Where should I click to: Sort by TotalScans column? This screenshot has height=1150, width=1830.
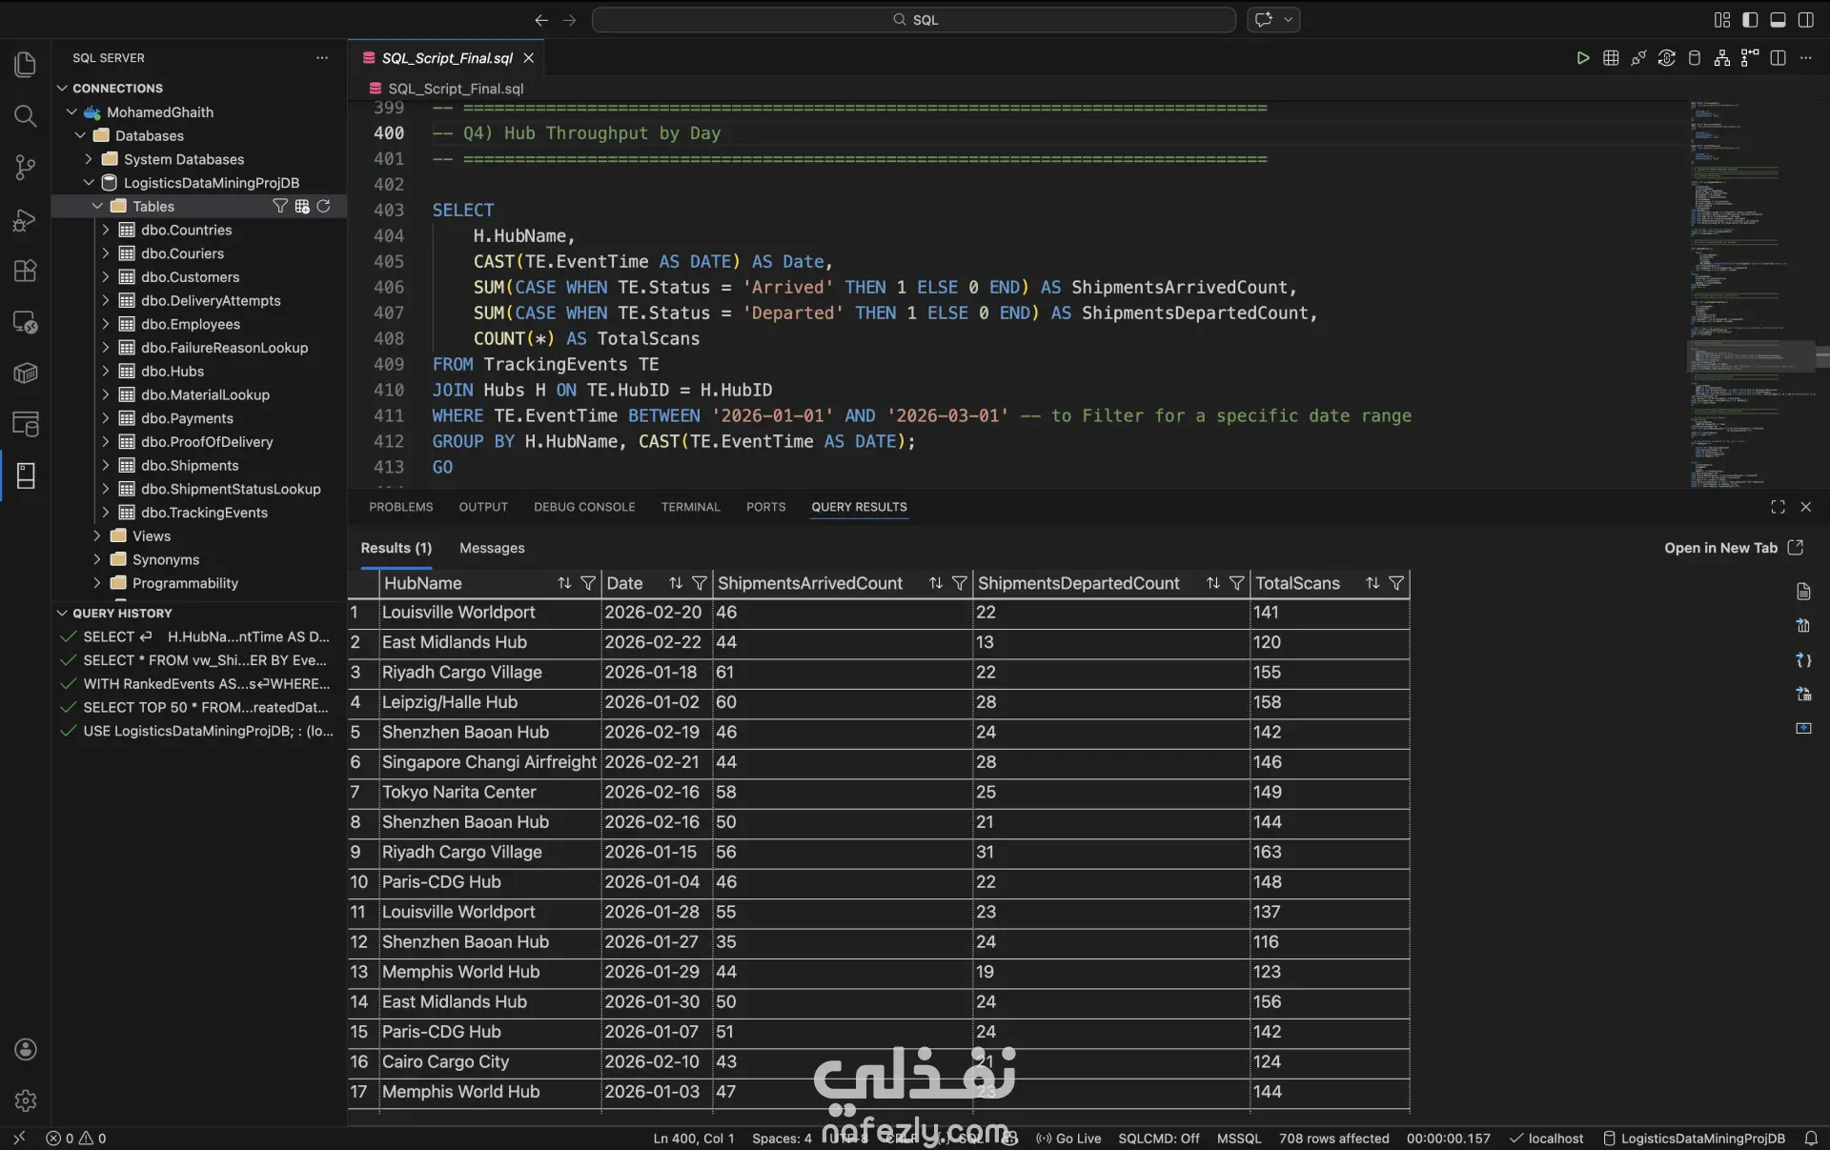(x=1372, y=583)
